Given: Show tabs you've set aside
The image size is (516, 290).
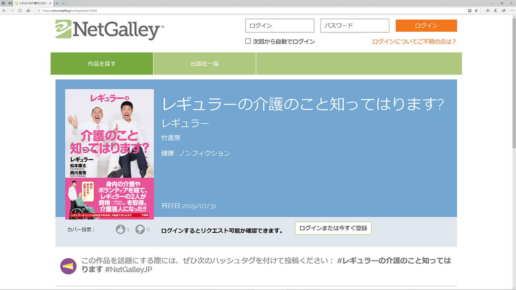Looking at the screenshot, I should 3,3.
